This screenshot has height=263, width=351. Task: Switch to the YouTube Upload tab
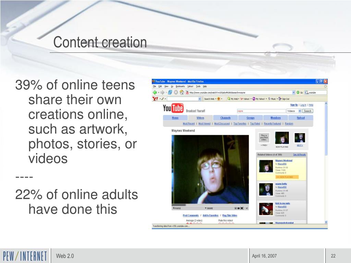point(301,118)
